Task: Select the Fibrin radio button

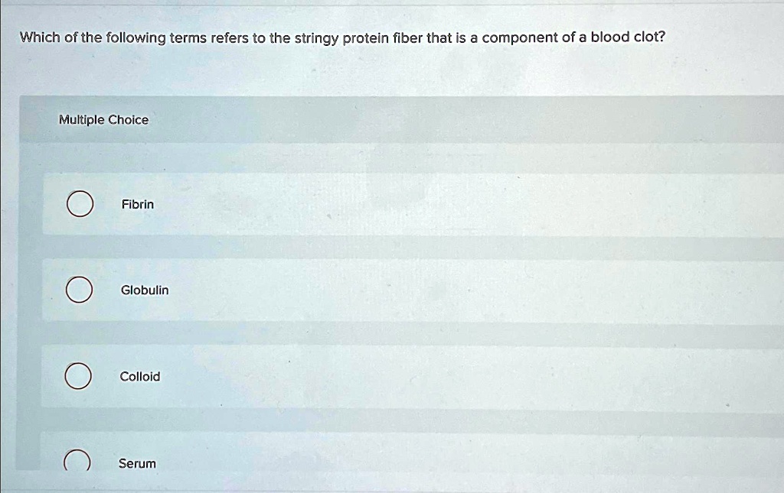Action: [80, 204]
